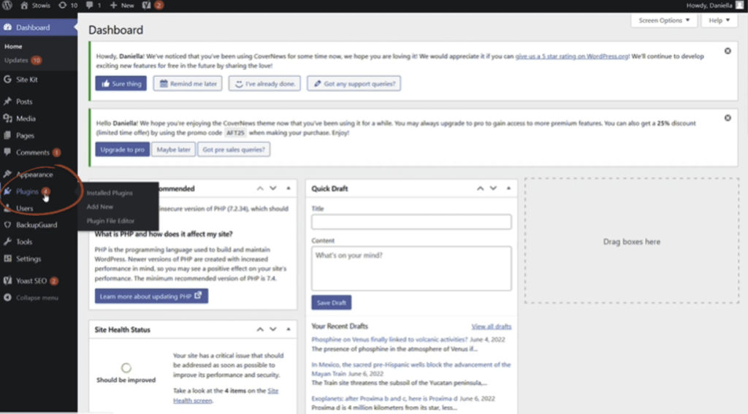This screenshot has width=748, height=414.
Task: Open the Howdy, Daniella account menu
Action: [714, 5]
